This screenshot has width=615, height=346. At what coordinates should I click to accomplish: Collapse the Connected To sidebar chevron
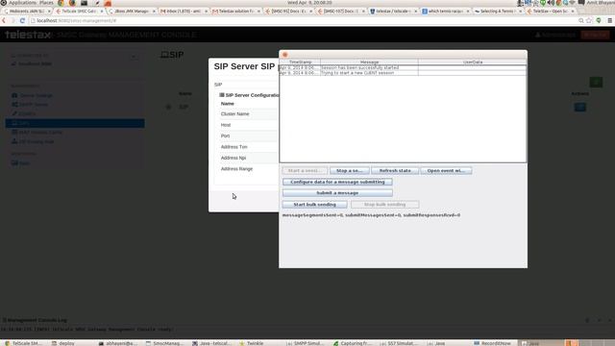tap(134, 56)
